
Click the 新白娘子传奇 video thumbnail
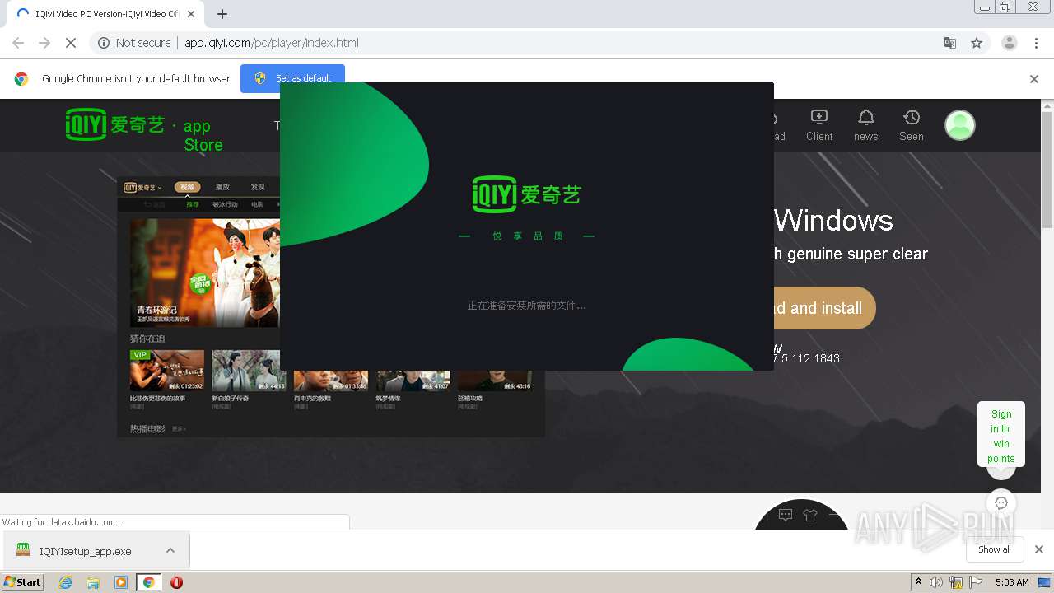point(248,371)
